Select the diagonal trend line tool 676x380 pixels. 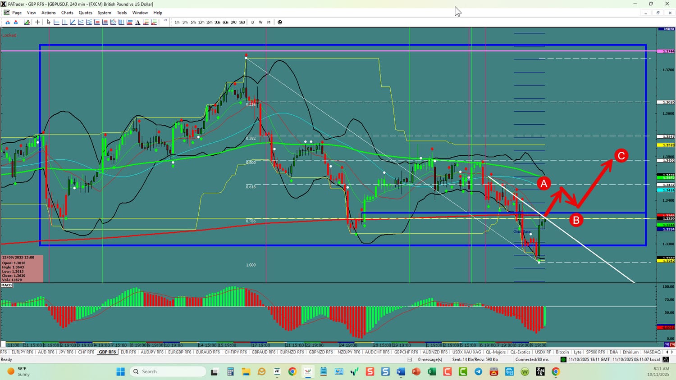point(73,22)
